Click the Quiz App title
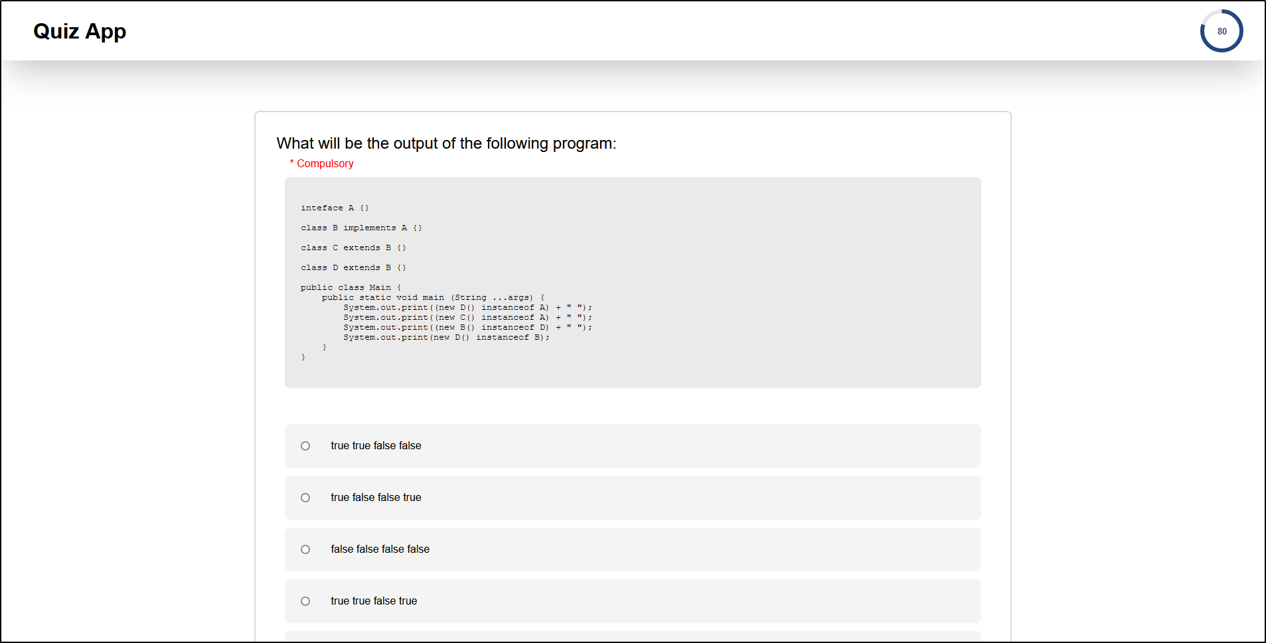 point(80,31)
